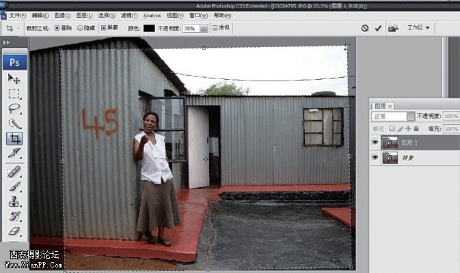460x273 pixels.
Task: Toggle the 屏蔽 (Shield) checkbox
Action: [104, 28]
